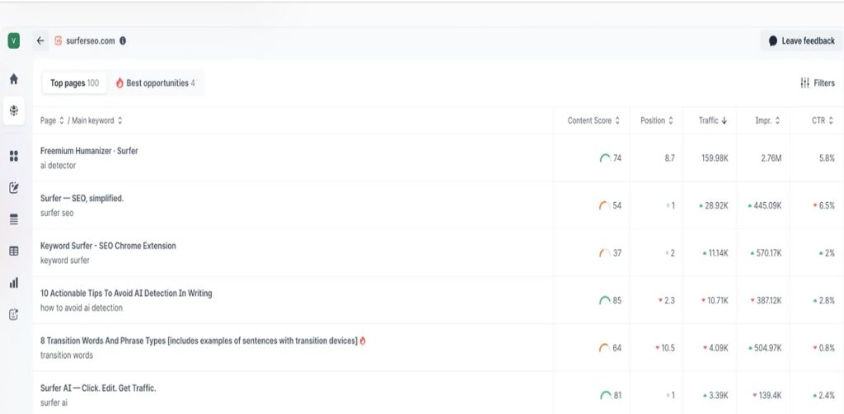The height and width of the screenshot is (414, 844).
Task: Open the bar chart sidebar icon
Action: point(14,283)
